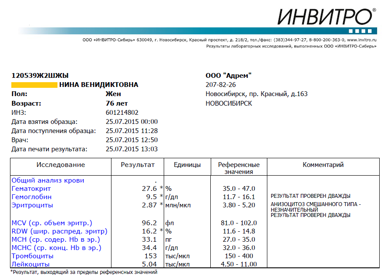391x280 pixels.
Task: Select the Гематокрит test name
Action: click(31, 189)
